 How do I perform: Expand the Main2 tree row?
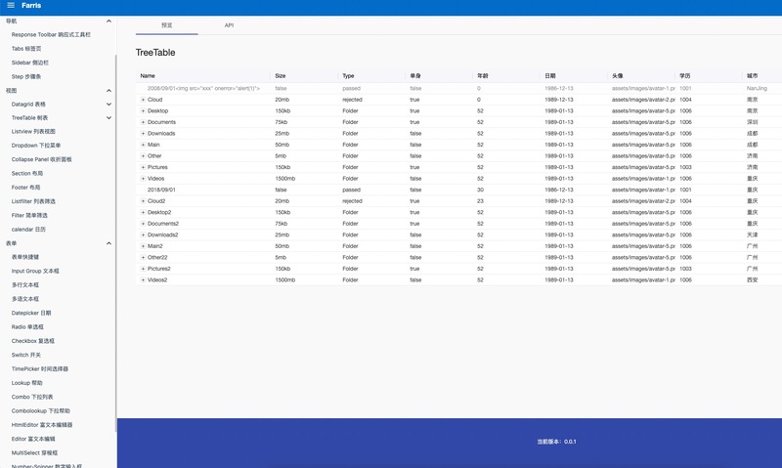pyautogui.click(x=143, y=246)
